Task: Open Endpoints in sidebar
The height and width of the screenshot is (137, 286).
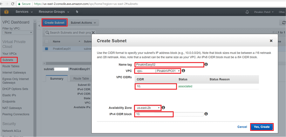Action: coord(9,101)
